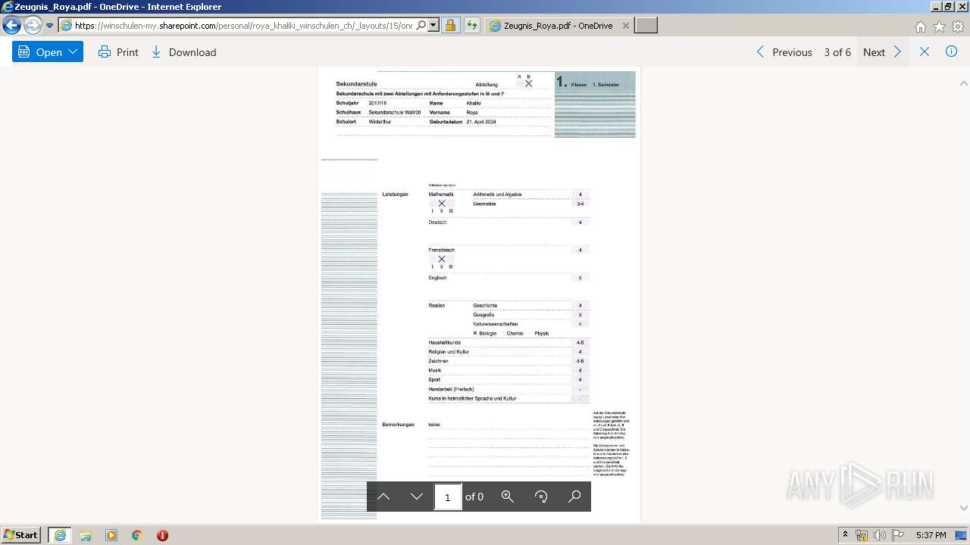Open Internet Explorer Tools gear

(958, 26)
